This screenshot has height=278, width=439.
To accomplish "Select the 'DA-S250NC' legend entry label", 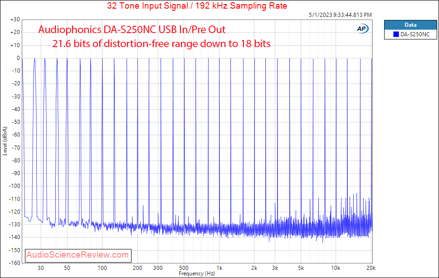I will (x=415, y=34).
